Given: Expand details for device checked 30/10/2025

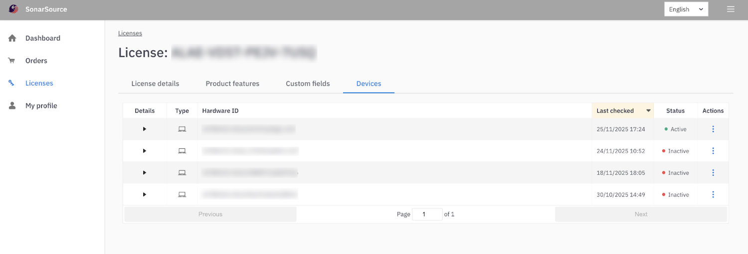Looking at the screenshot, I should 145,195.
